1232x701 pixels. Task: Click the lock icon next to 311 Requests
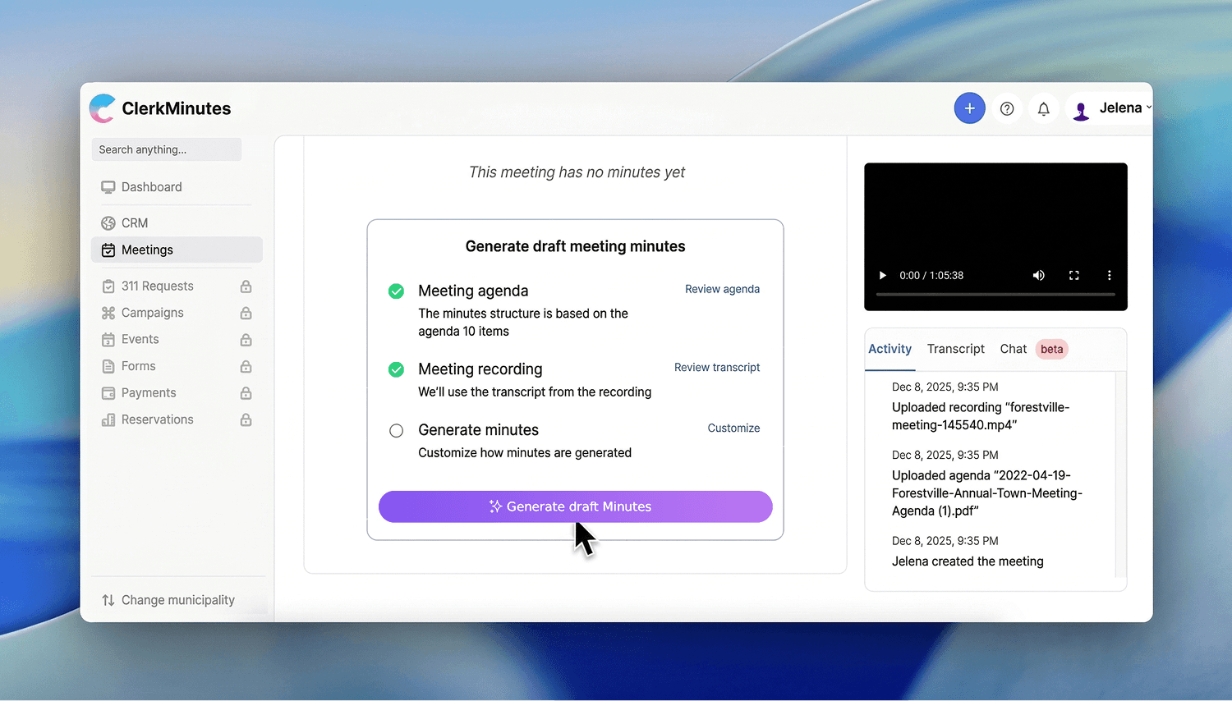pyautogui.click(x=246, y=286)
